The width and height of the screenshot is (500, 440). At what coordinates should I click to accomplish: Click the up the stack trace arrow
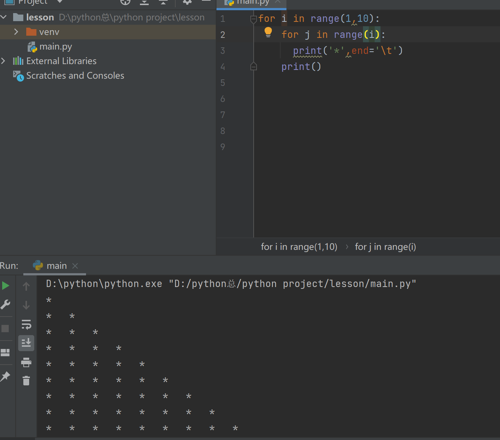point(26,286)
